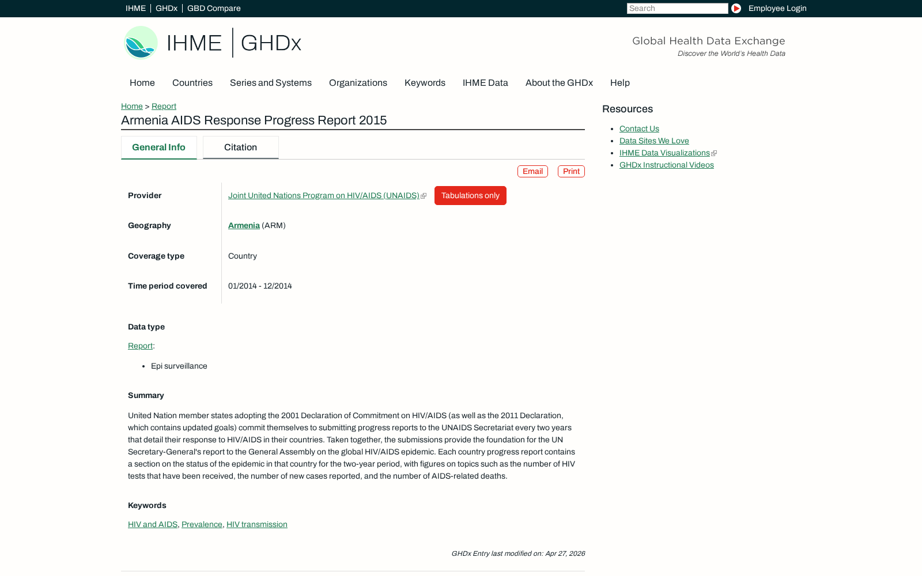Screen dimensions: 922x576
Task: Click the GHDx Entry last modified date text
Action: tap(518, 554)
